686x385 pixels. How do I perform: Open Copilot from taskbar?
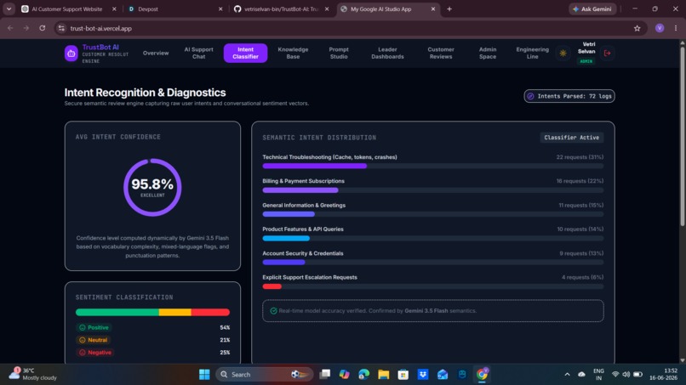tap(345, 375)
